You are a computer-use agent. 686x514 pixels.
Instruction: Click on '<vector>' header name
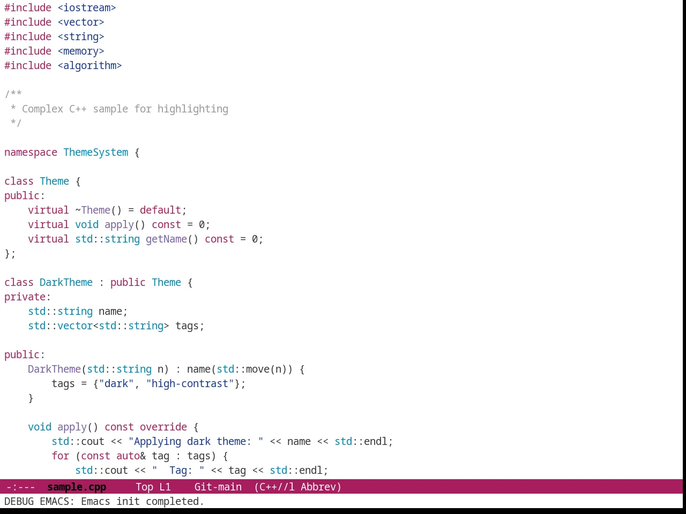[81, 22]
